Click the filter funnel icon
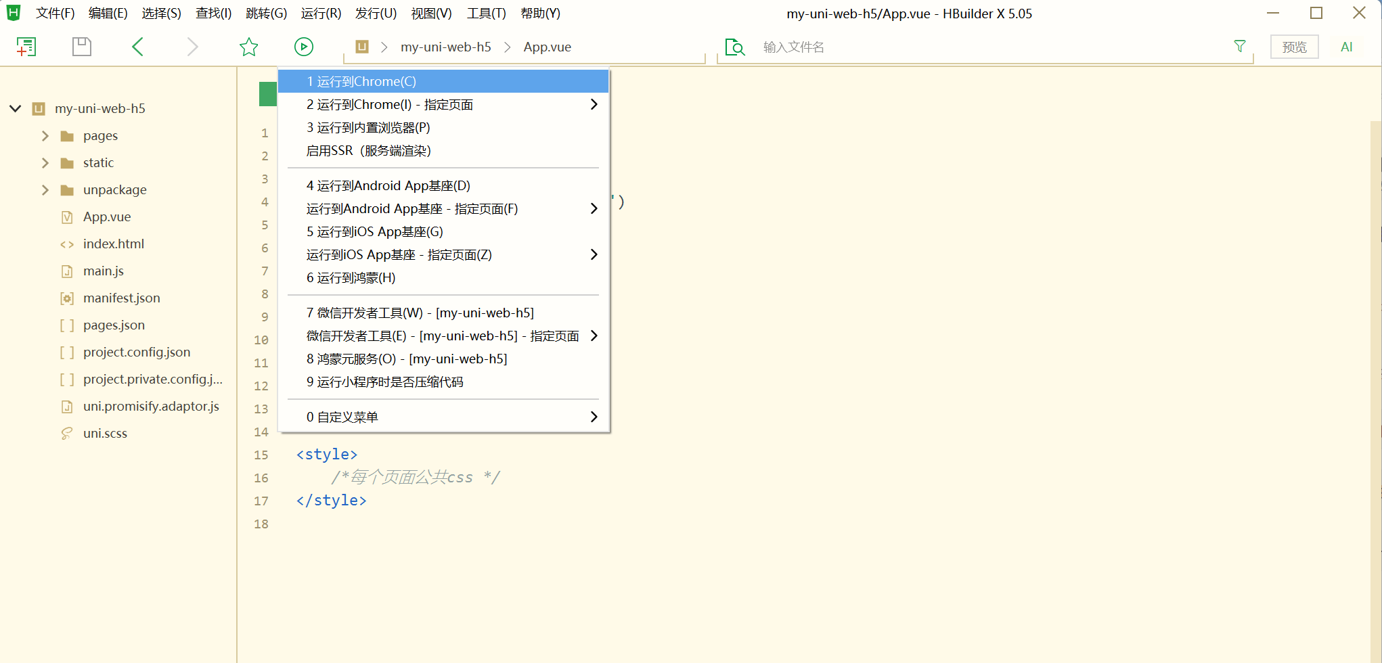Screen dimensions: 1382x663 point(1240,46)
